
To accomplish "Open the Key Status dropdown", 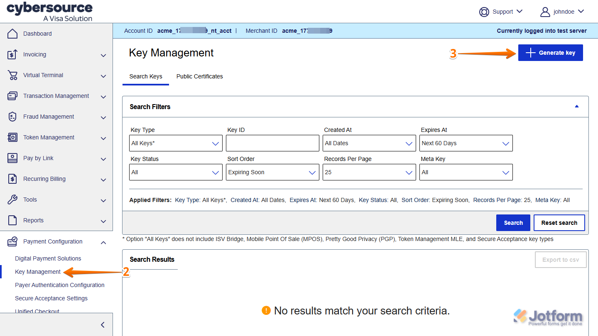I will 176,172.
